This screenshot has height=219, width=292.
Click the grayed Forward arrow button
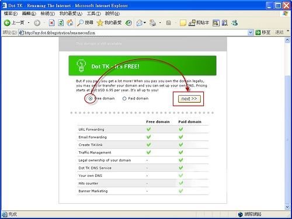click(x=37, y=23)
